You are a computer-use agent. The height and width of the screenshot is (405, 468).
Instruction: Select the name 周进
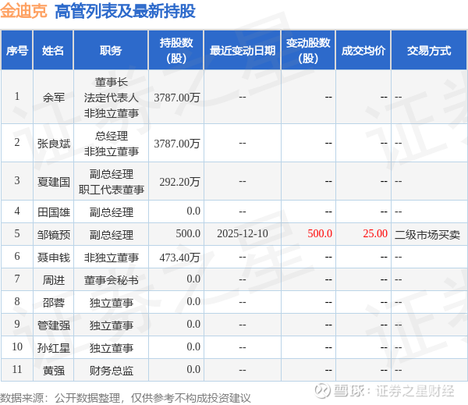[53, 280]
